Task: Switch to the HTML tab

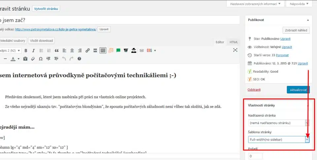Action: point(233,42)
